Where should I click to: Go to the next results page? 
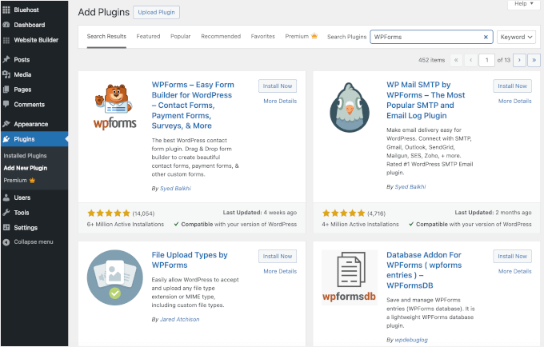point(519,60)
